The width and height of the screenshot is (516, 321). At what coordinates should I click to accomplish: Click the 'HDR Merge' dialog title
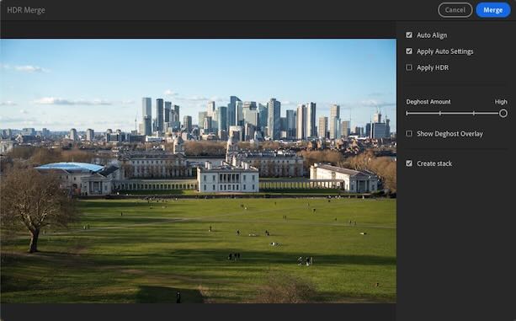[26, 10]
